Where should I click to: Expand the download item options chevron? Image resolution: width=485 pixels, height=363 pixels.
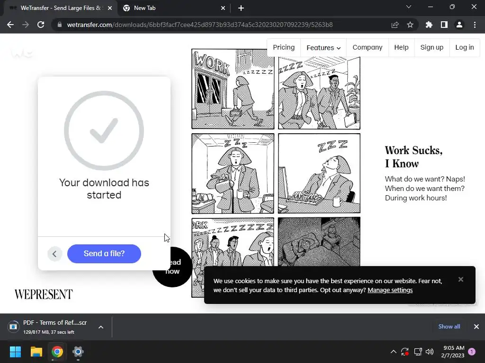[101, 327]
